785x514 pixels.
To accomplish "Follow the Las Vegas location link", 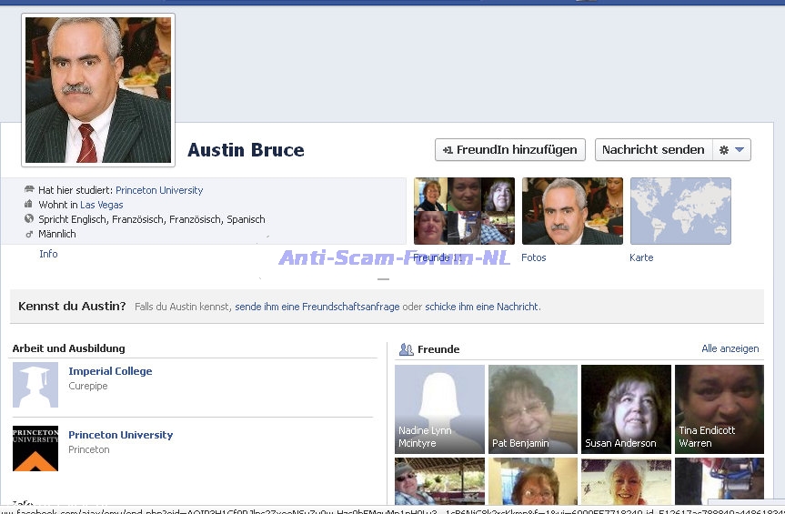I will [x=101, y=205].
